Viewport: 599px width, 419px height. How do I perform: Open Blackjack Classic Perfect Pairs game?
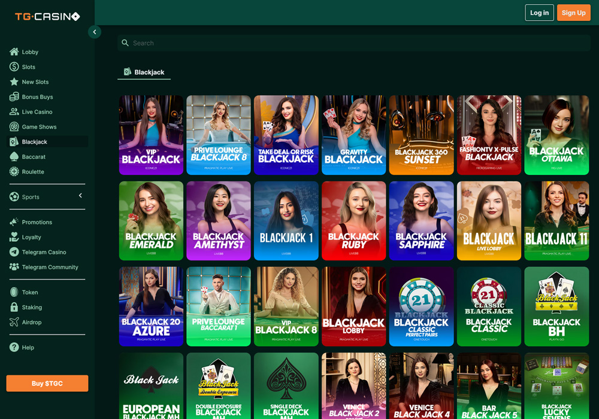(x=421, y=306)
